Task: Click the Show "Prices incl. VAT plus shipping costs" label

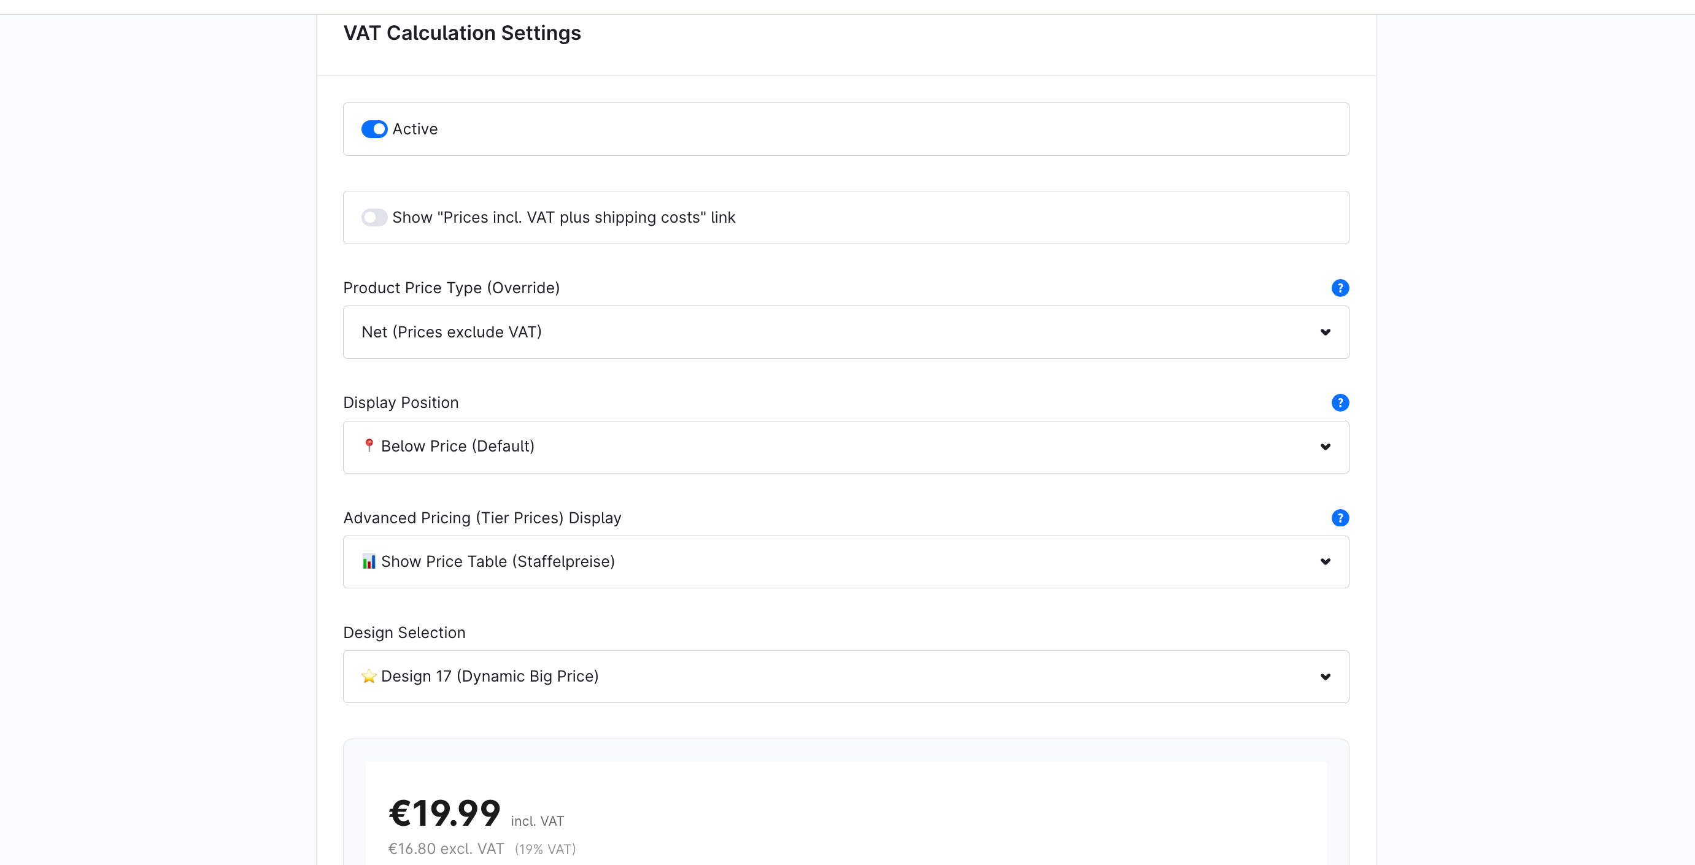Action: click(x=563, y=218)
